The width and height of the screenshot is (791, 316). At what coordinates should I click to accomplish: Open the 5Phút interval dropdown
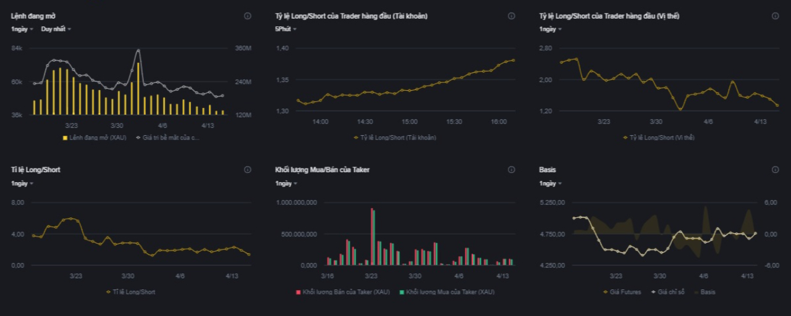[285, 29]
